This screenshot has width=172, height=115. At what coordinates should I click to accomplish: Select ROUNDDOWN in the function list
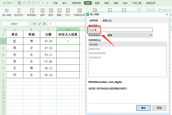coord(128,53)
